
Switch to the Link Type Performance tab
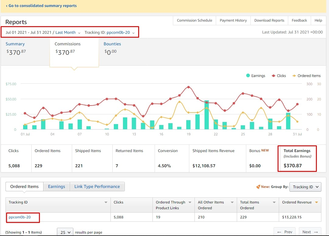click(x=97, y=186)
